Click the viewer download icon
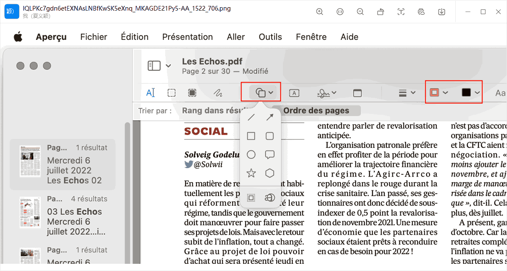The height and width of the screenshot is (271, 507). click(x=442, y=11)
